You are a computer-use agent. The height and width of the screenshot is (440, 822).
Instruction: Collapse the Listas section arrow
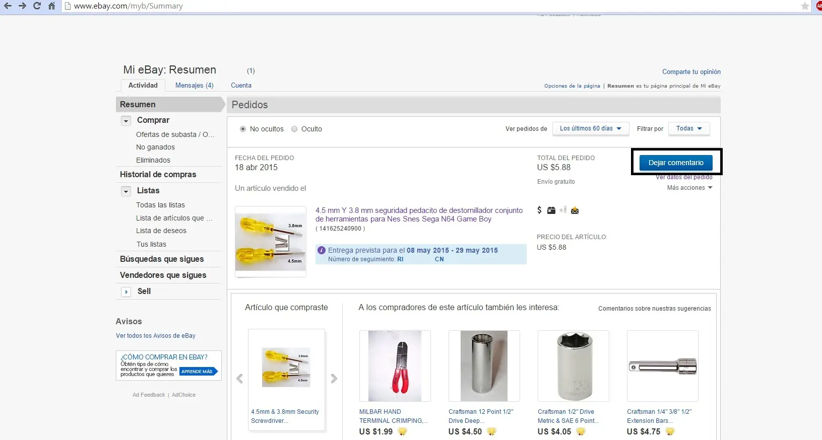[126, 191]
